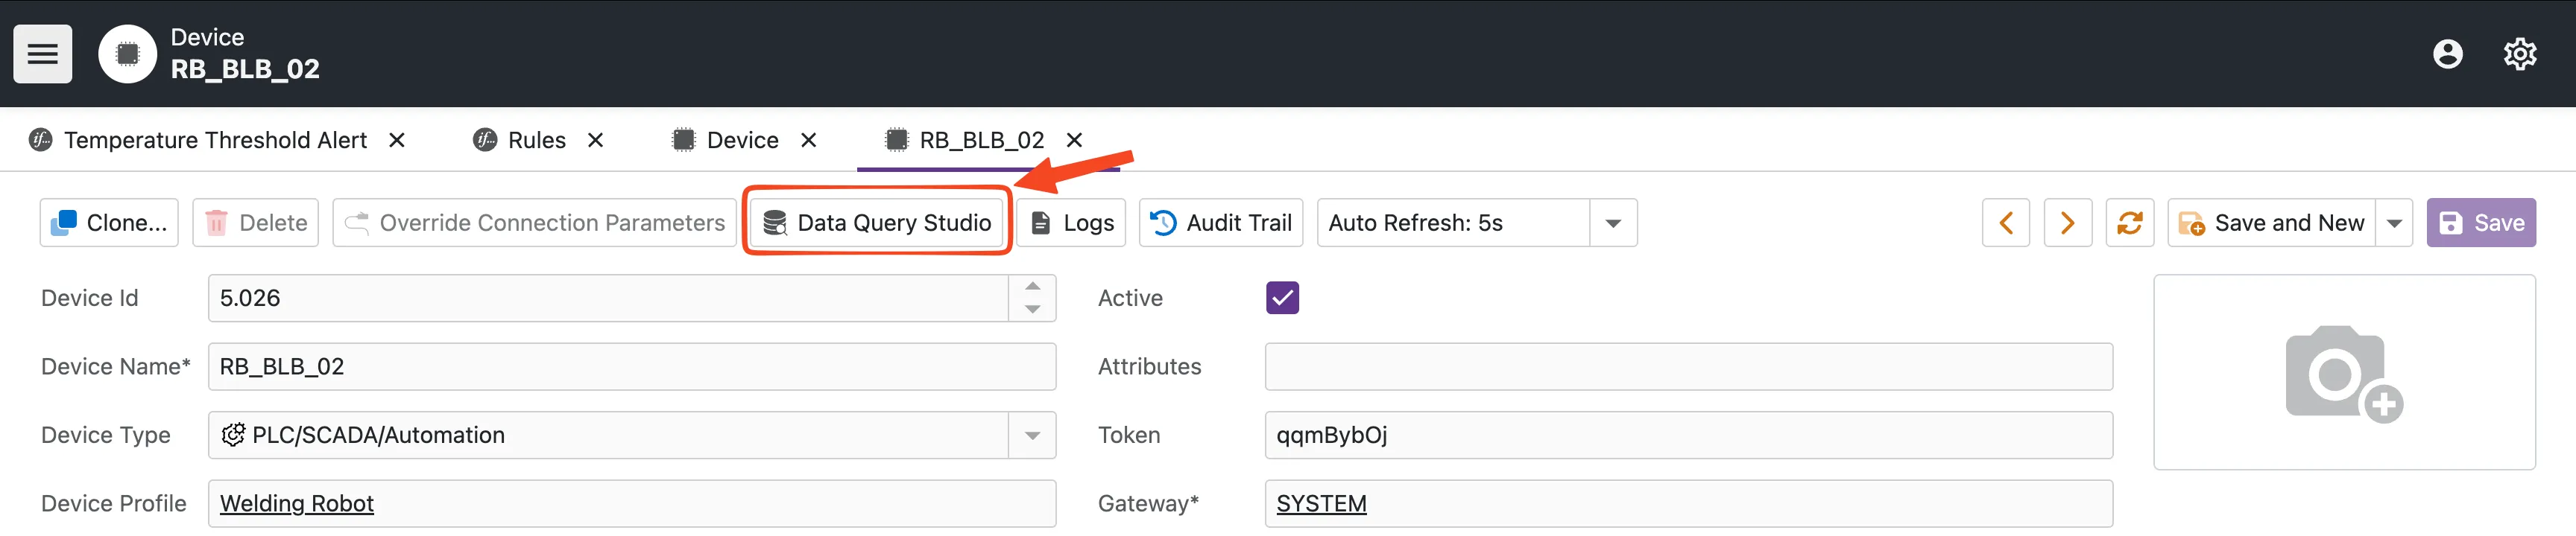This screenshot has width=2576, height=536.
Task: Uncheck the Active checkbox
Action: (1282, 299)
